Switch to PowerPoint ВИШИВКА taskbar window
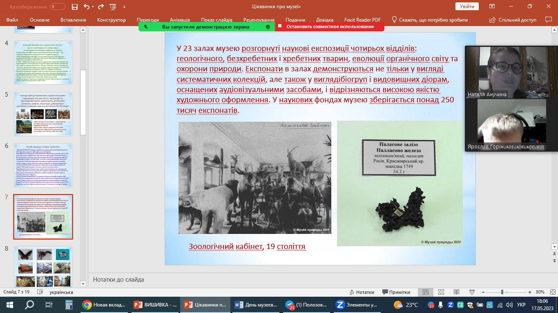 pyautogui.click(x=155, y=305)
